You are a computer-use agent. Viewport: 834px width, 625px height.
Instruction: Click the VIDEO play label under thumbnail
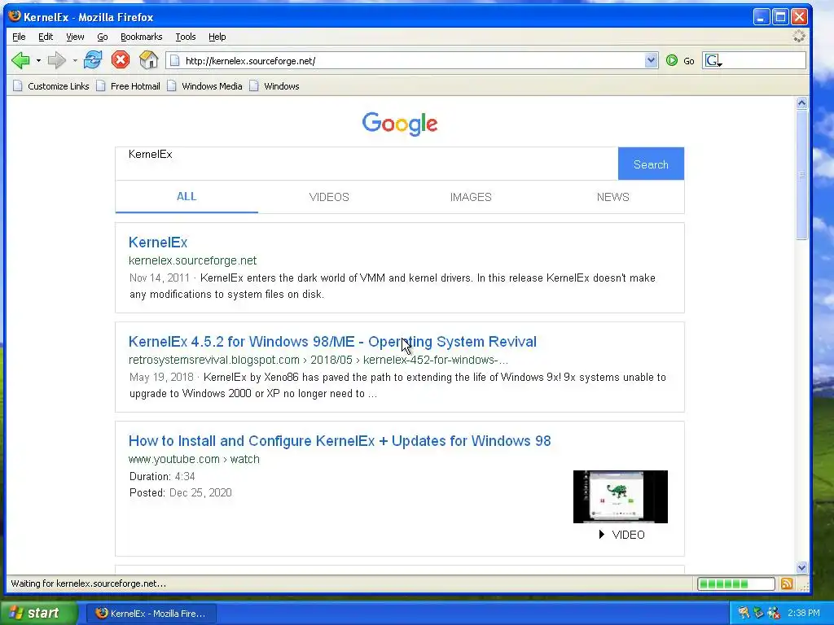[621, 535]
